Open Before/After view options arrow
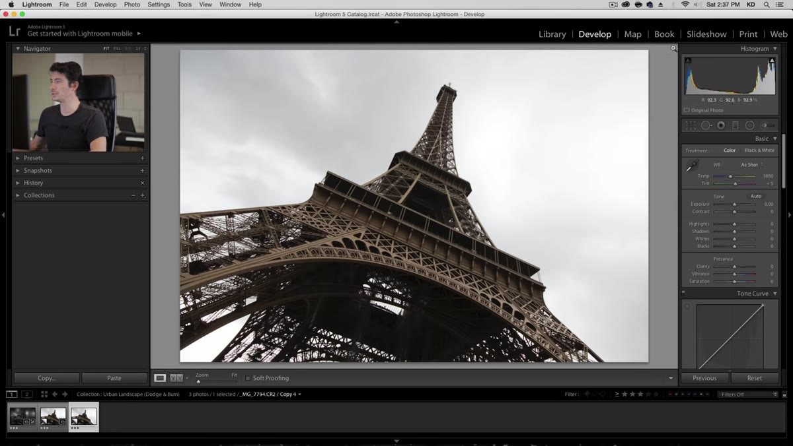Screen dimensions: 793x446 (186, 378)
